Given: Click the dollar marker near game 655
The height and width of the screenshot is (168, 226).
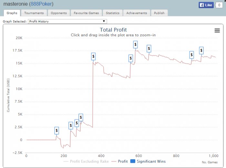Looking at the screenshot, I should [149, 49].
